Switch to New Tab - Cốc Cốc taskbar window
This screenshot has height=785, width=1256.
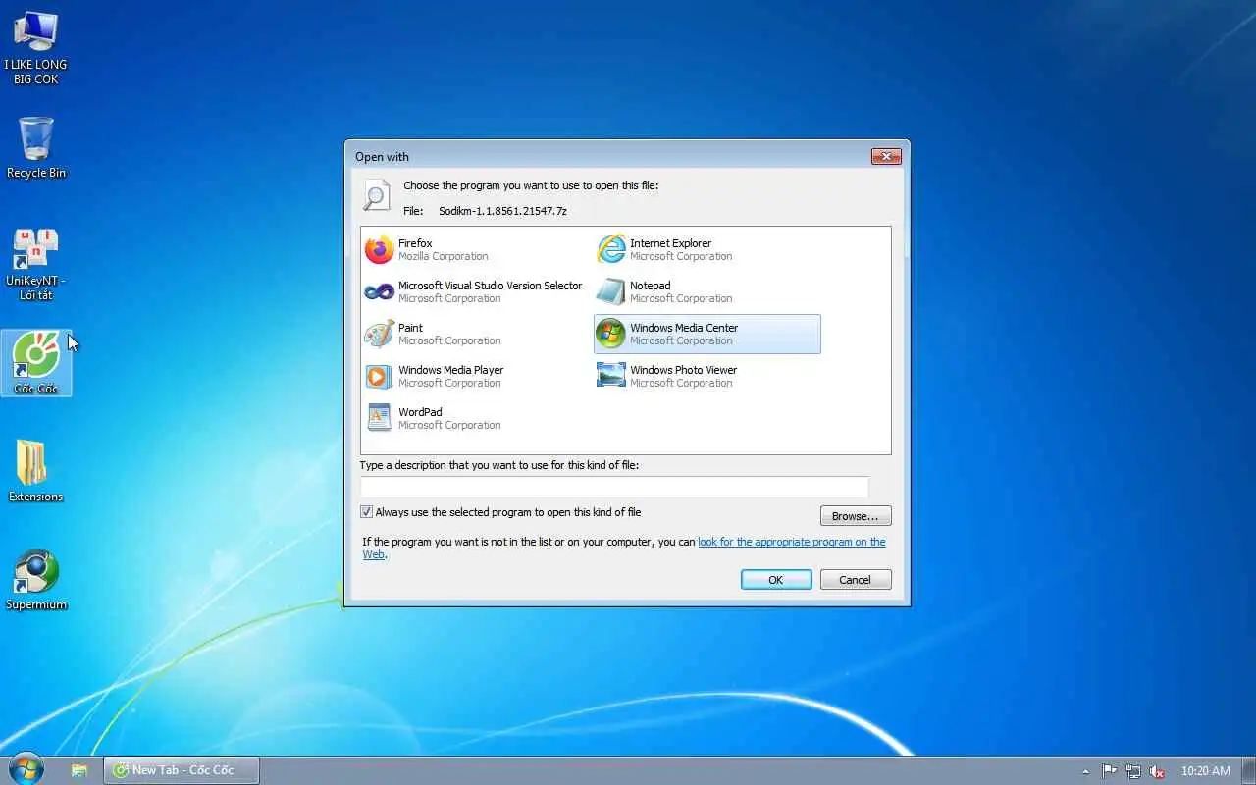tap(182, 770)
